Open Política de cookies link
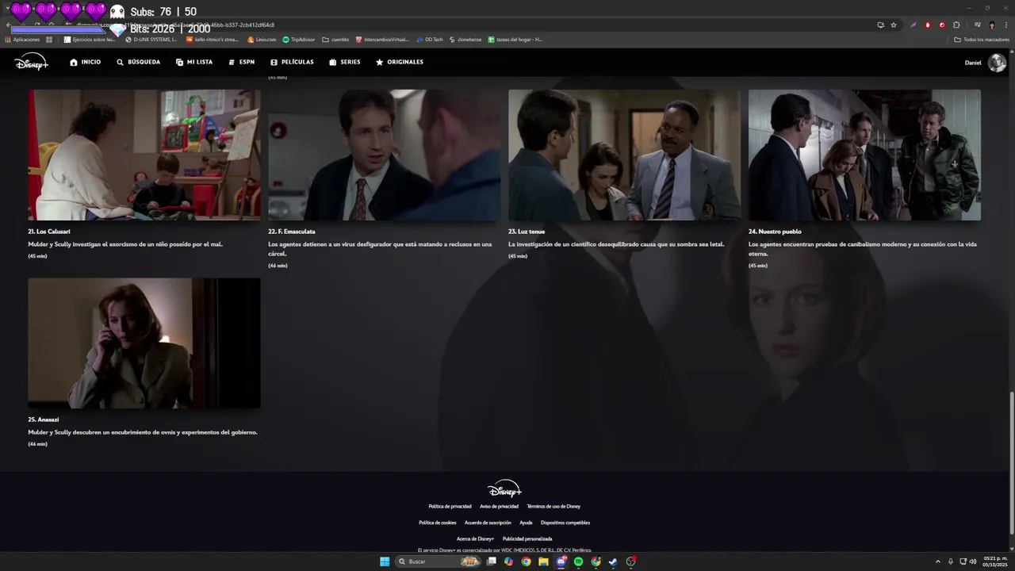 (x=438, y=523)
